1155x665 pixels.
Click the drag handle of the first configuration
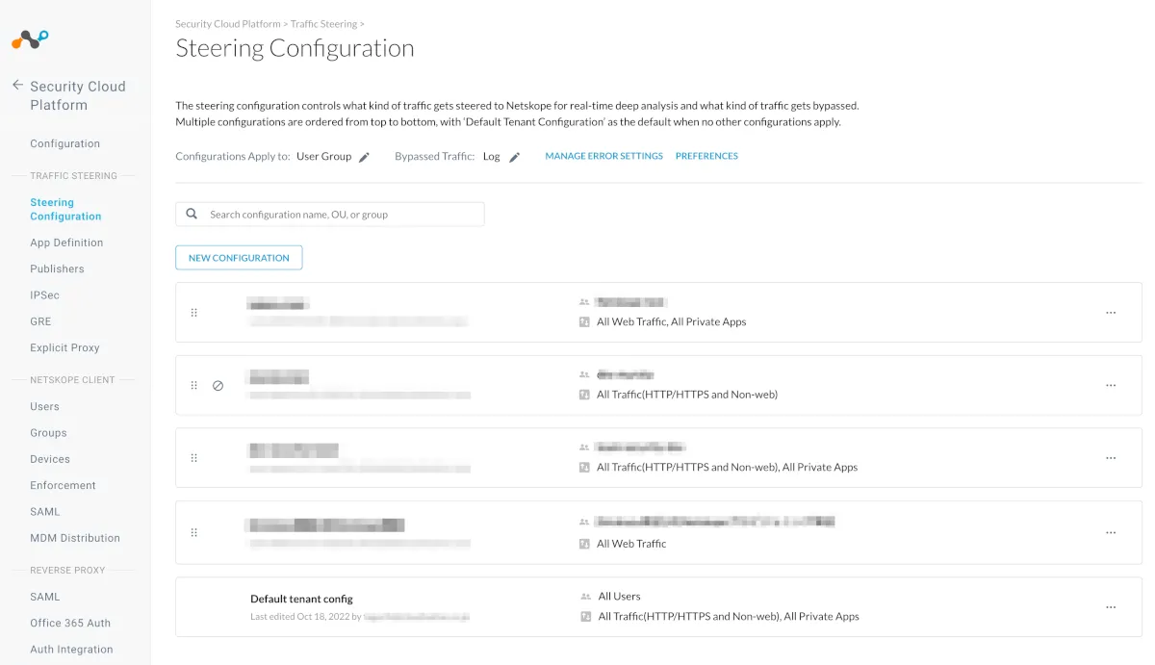(193, 313)
